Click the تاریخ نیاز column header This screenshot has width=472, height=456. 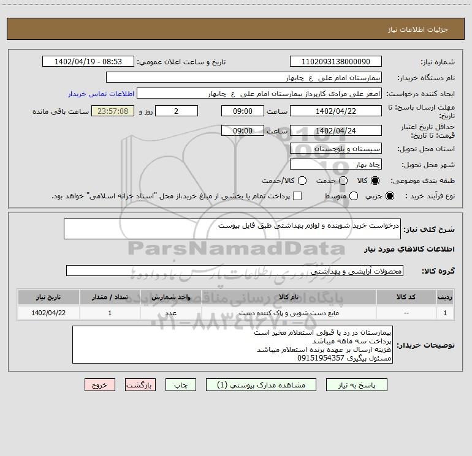(48, 297)
